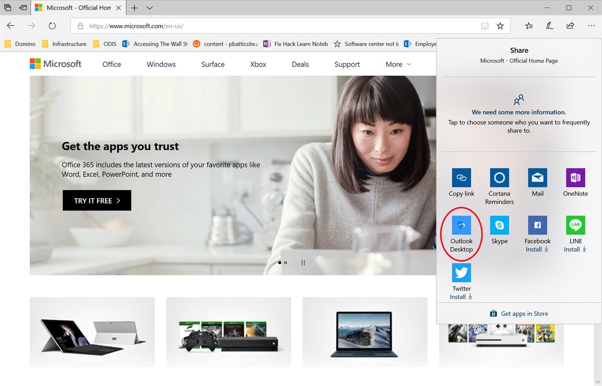Open the Make a Web Note pen tool
Viewport: 602px width, 386px height.
549,26
